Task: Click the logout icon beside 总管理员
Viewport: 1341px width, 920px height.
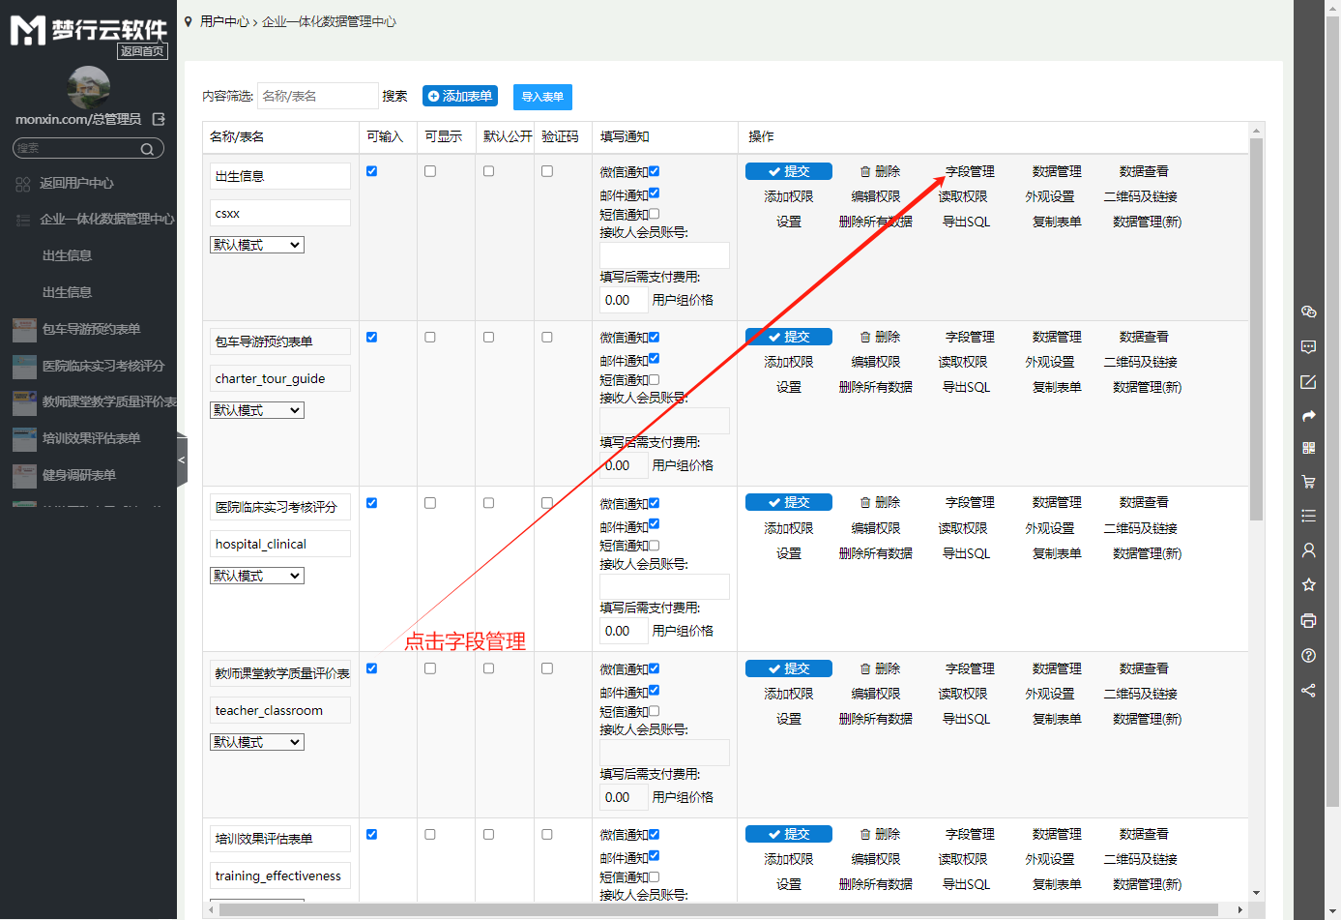Action: point(159,119)
